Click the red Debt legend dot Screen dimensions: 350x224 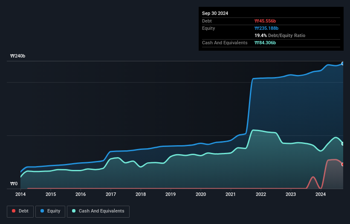14,211
